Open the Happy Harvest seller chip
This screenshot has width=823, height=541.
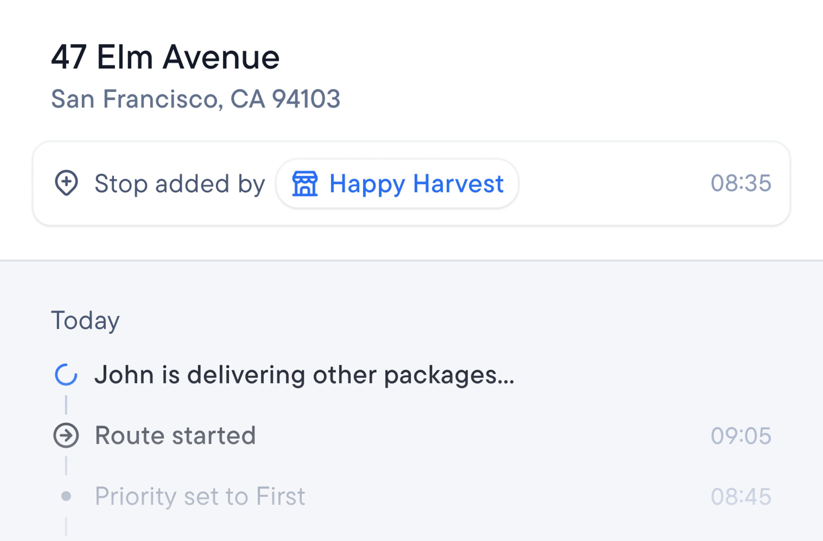[x=397, y=183]
